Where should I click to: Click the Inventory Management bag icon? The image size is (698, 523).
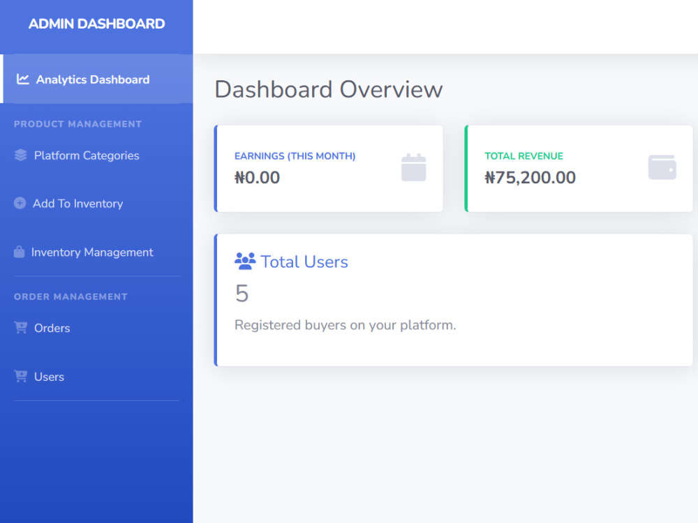click(19, 252)
